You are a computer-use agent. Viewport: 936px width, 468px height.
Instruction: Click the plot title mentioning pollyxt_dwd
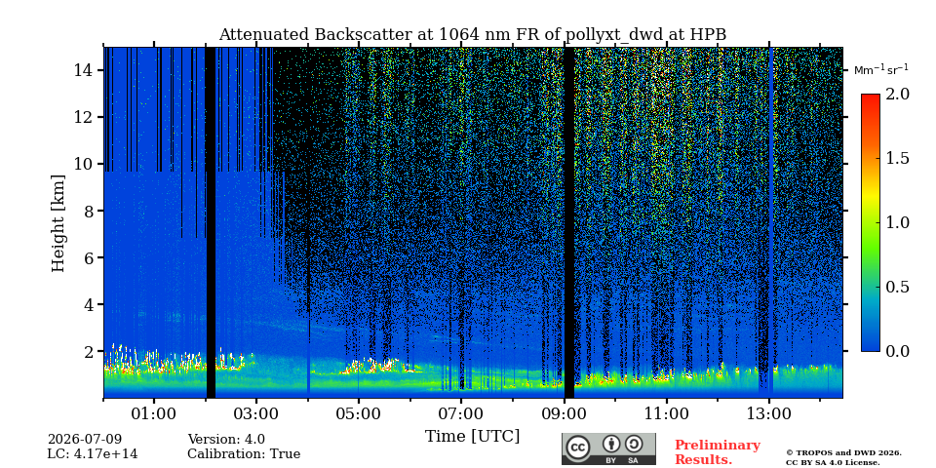tap(472, 35)
